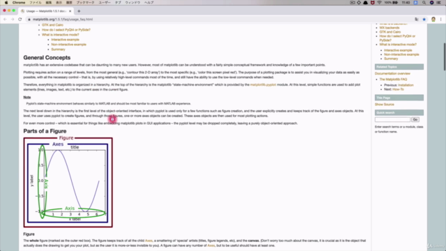The height and width of the screenshot is (251, 446).
Task: Click the Show Source link
Action: (384, 105)
